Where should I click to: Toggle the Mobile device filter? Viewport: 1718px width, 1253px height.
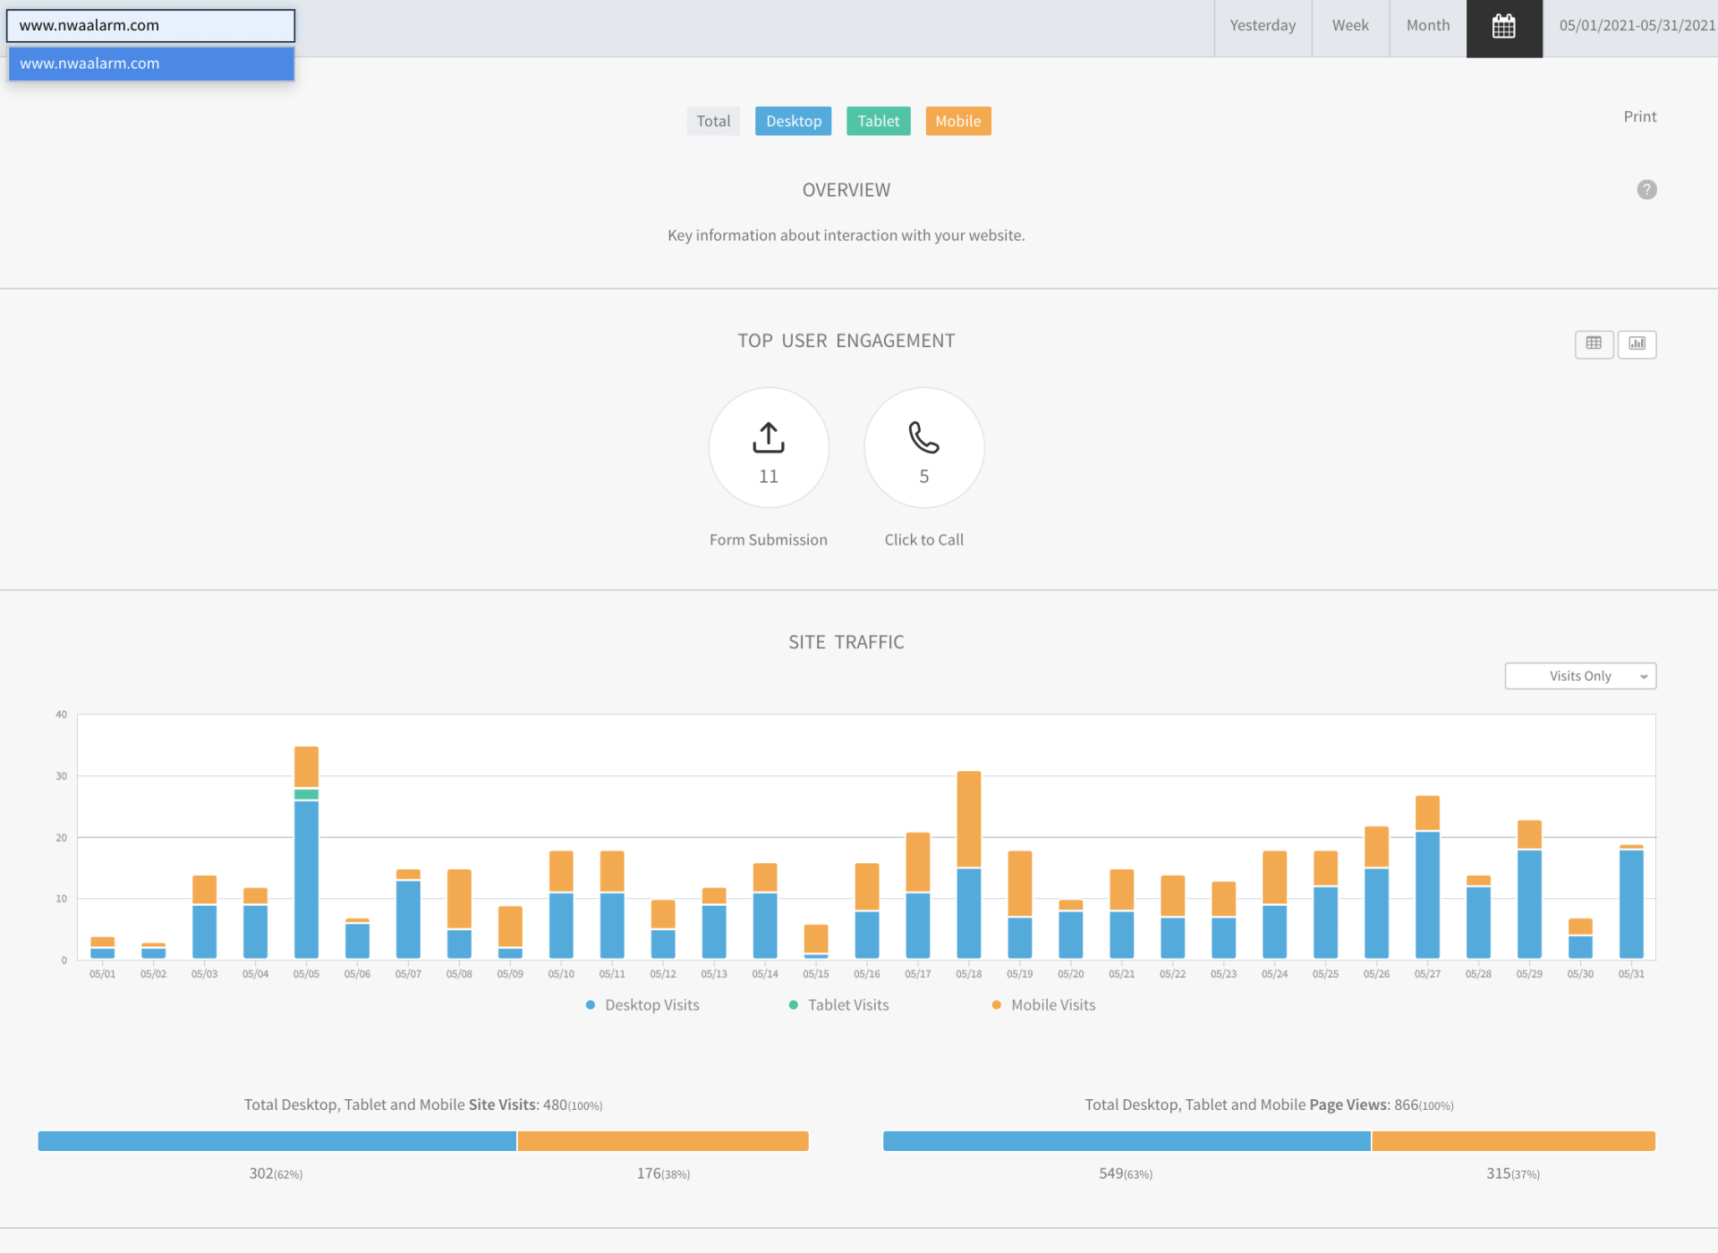click(x=957, y=121)
